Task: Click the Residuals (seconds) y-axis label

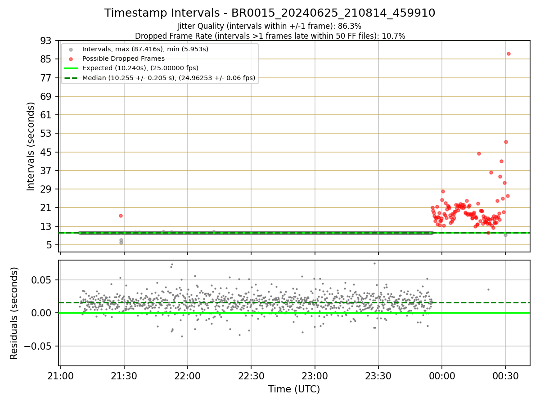Action: 14,313
